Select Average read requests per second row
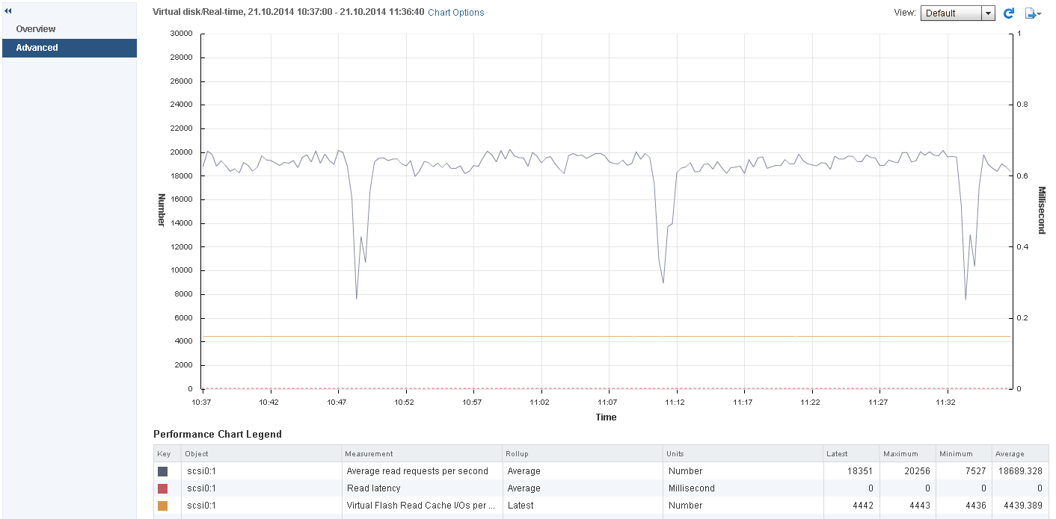The height and width of the screenshot is (519, 1056). click(x=601, y=471)
